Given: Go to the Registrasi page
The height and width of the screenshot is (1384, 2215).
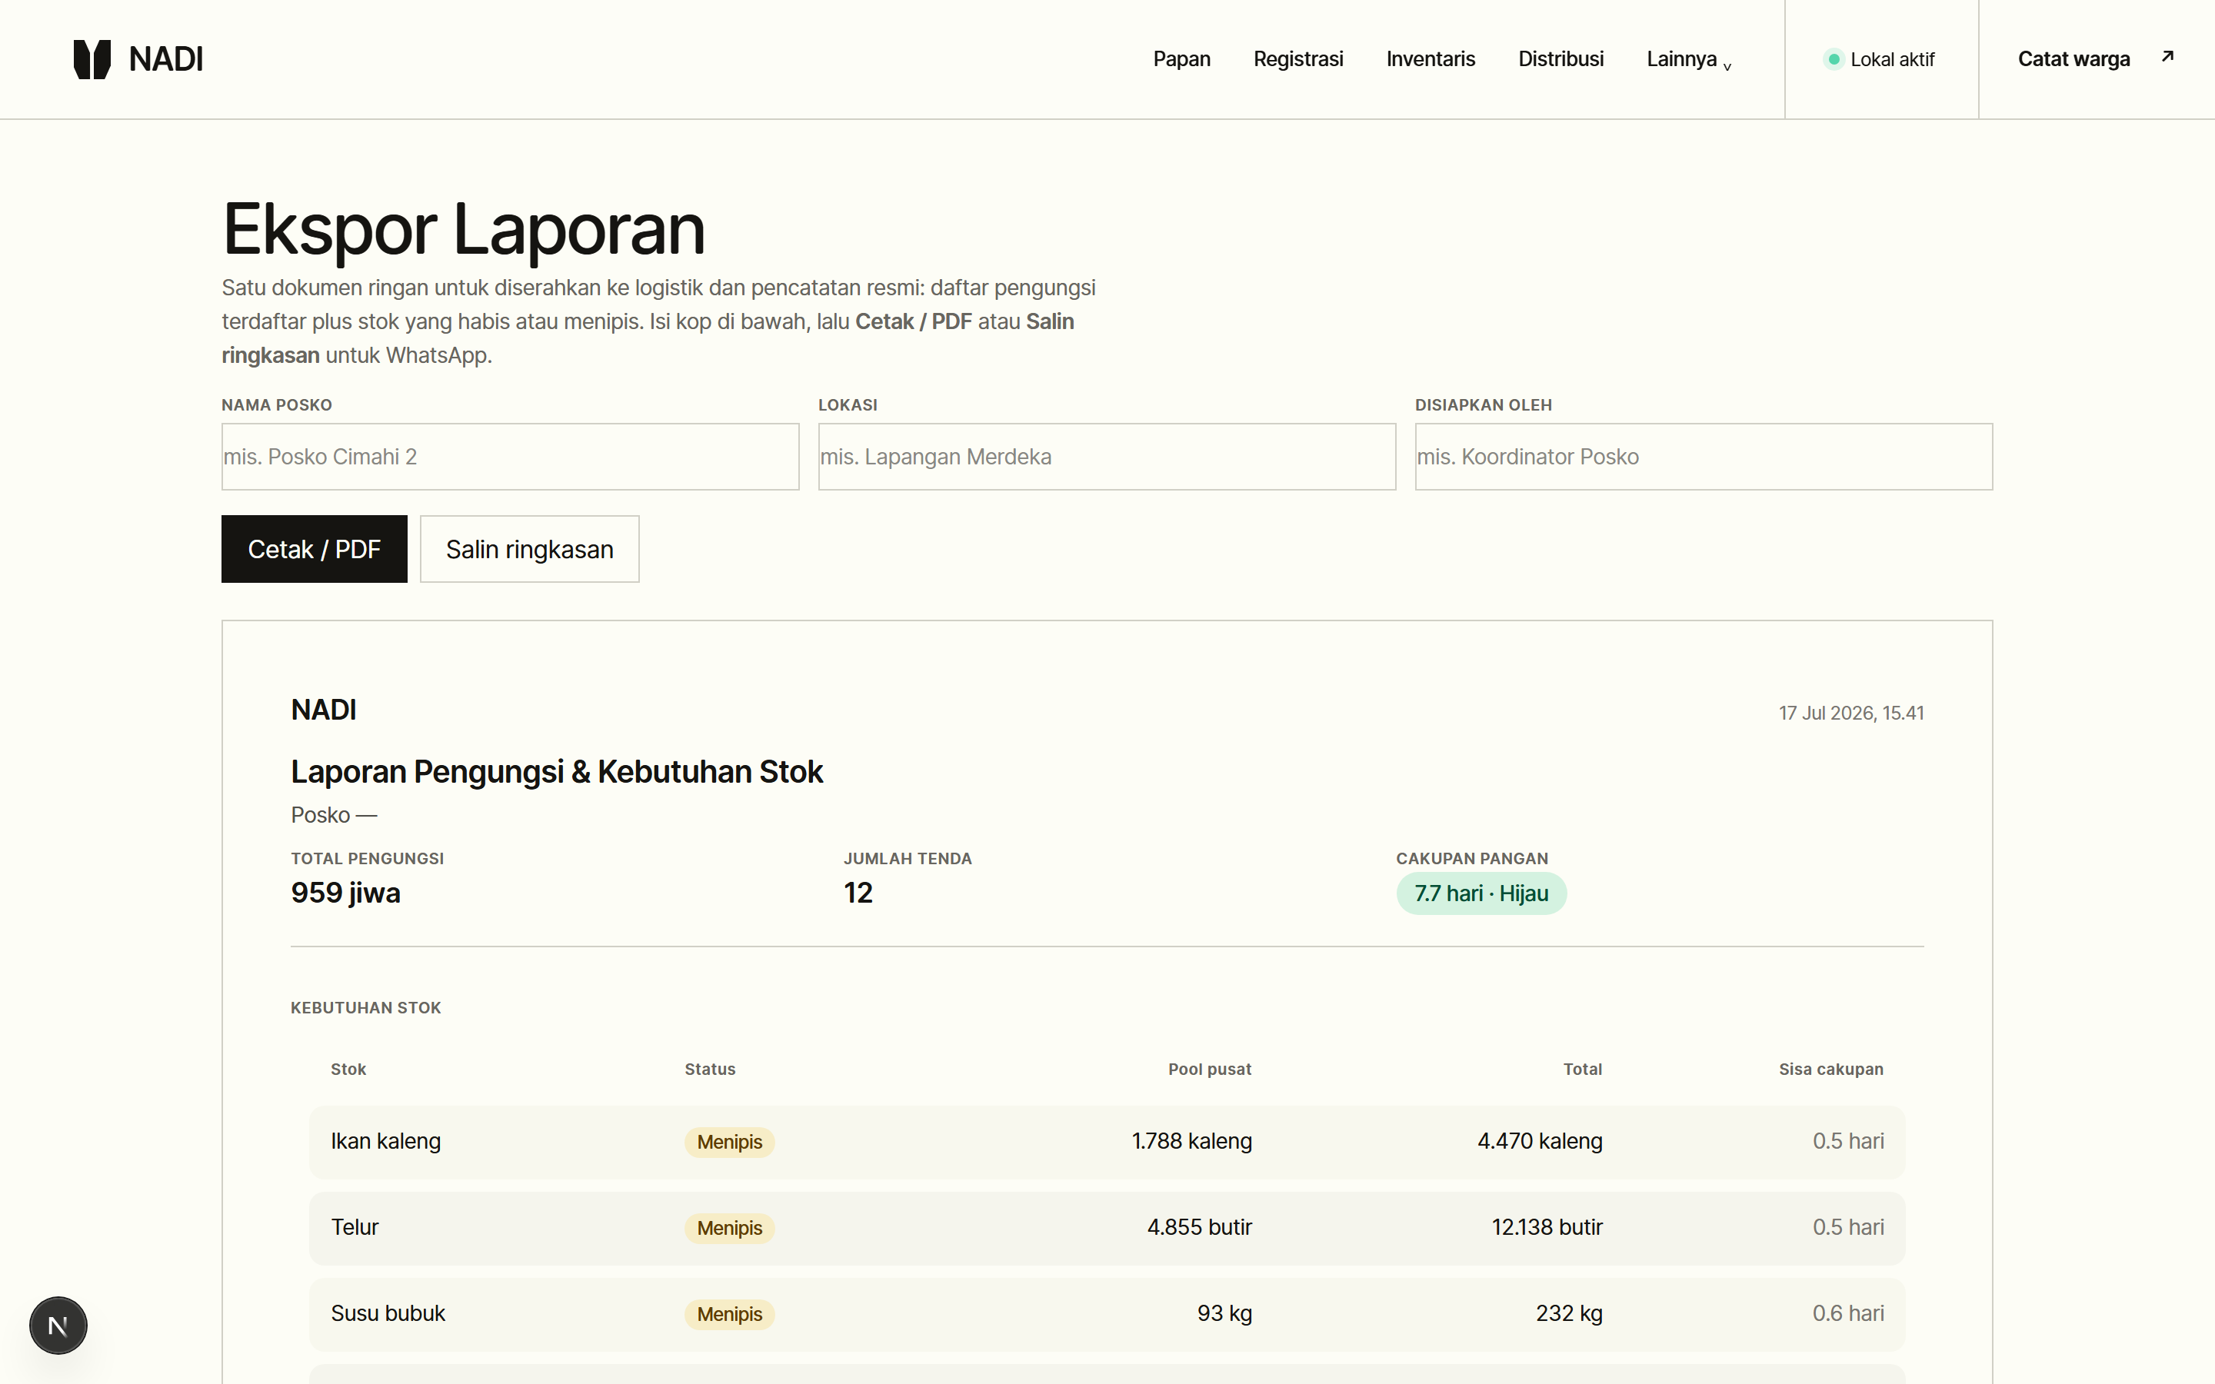Looking at the screenshot, I should [1298, 59].
